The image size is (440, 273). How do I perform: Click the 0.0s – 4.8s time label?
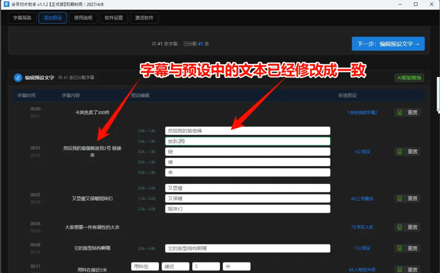[x=147, y=248]
